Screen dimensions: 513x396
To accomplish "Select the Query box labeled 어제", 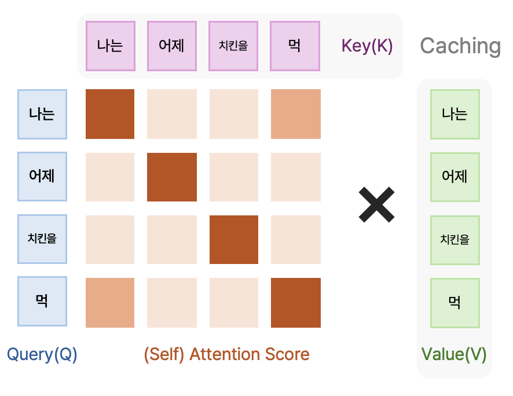I will [x=42, y=177].
